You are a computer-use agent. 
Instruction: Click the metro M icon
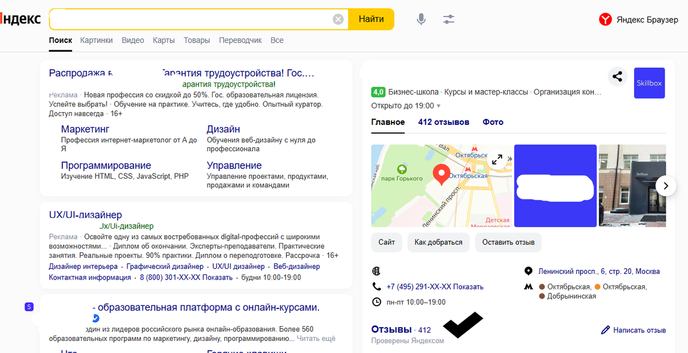click(x=529, y=287)
